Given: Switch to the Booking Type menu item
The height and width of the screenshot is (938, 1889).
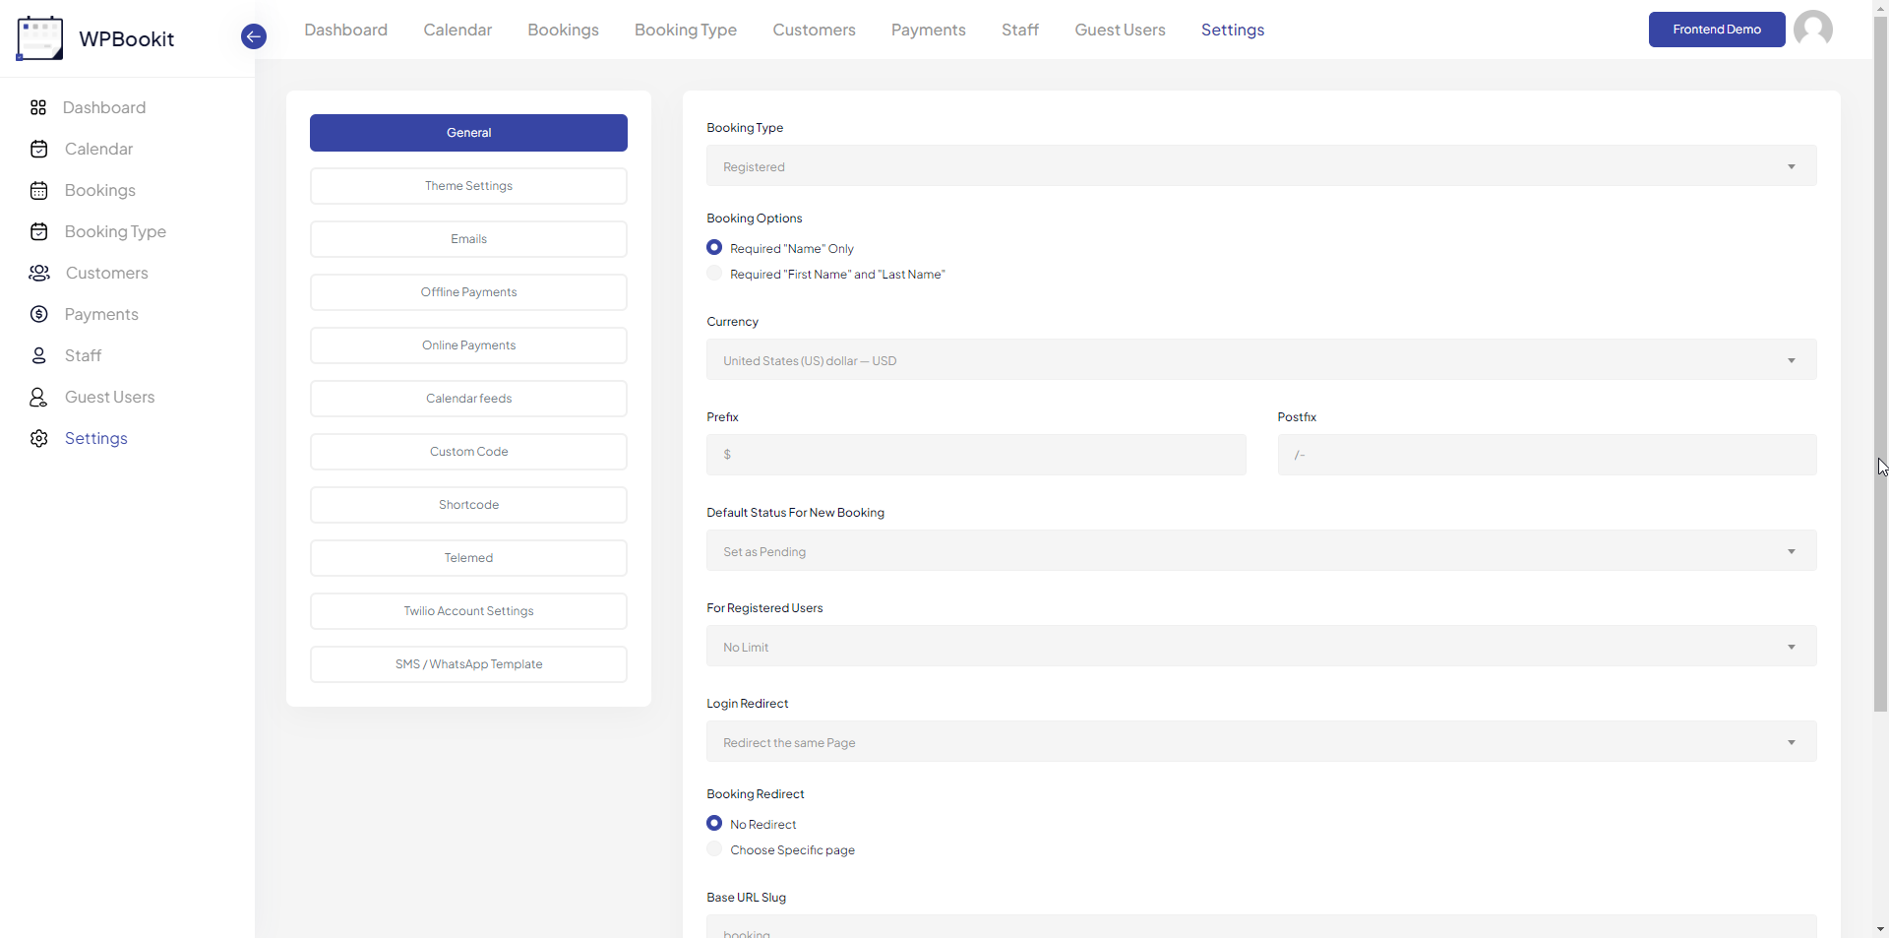Looking at the screenshot, I should click(686, 30).
